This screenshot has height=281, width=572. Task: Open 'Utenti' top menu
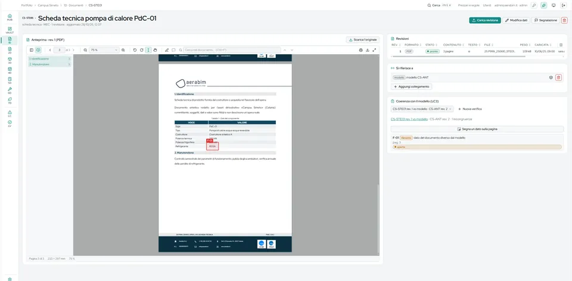click(487, 5)
